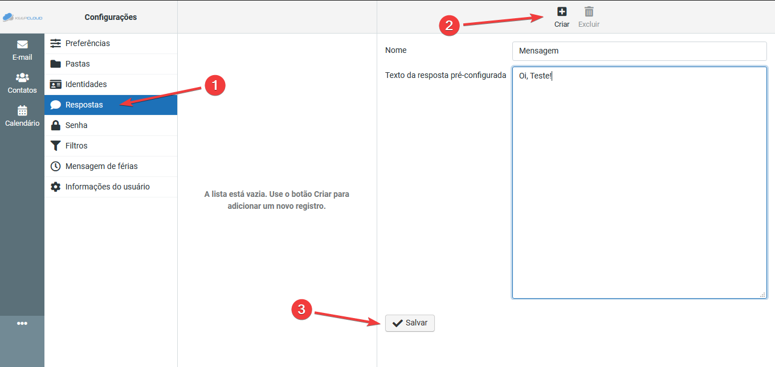
Task: Open Filtros settings section
Action: [x=111, y=146]
